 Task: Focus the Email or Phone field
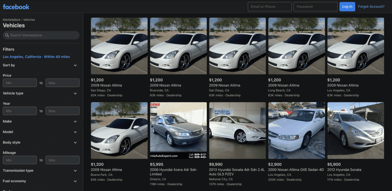click(269, 7)
